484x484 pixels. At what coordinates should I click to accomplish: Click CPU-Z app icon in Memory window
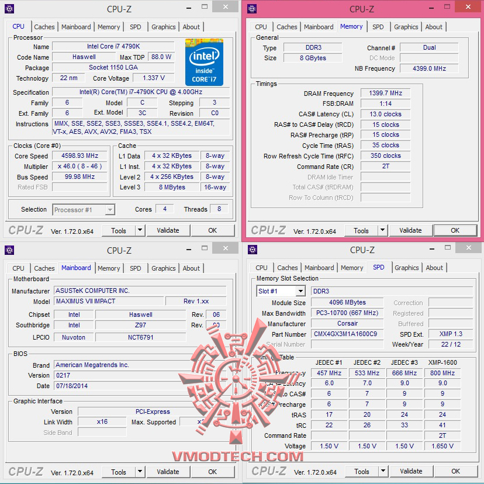tap(252, 9)
